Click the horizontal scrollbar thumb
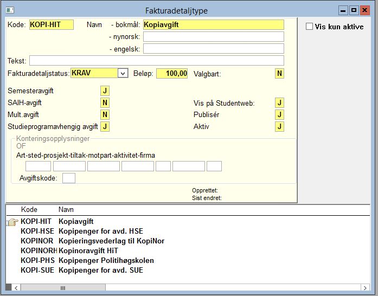 pyautogui.click(x=63, y=288)
